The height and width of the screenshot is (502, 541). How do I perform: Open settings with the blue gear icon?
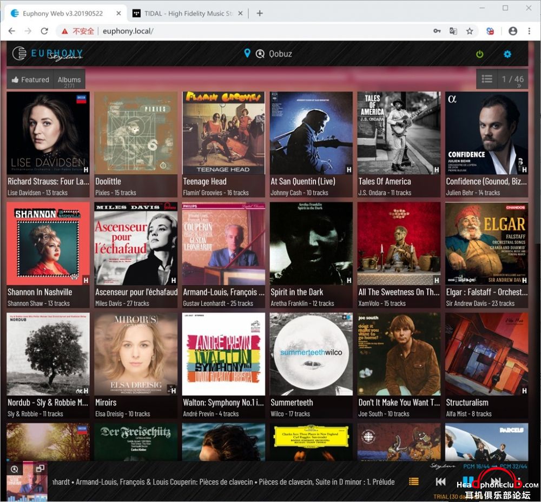click(507, 54)
